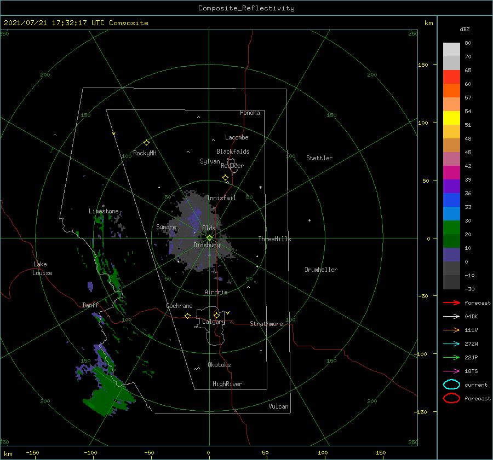Click the Cochrane label
Screen dimensions: 493x460
(179, 306)
